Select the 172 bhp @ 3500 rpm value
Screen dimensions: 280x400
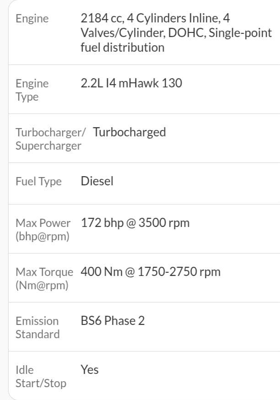click(x=135, y=223)
